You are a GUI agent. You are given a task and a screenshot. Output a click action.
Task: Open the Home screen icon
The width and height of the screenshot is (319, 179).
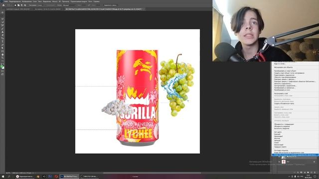point(3,5)
